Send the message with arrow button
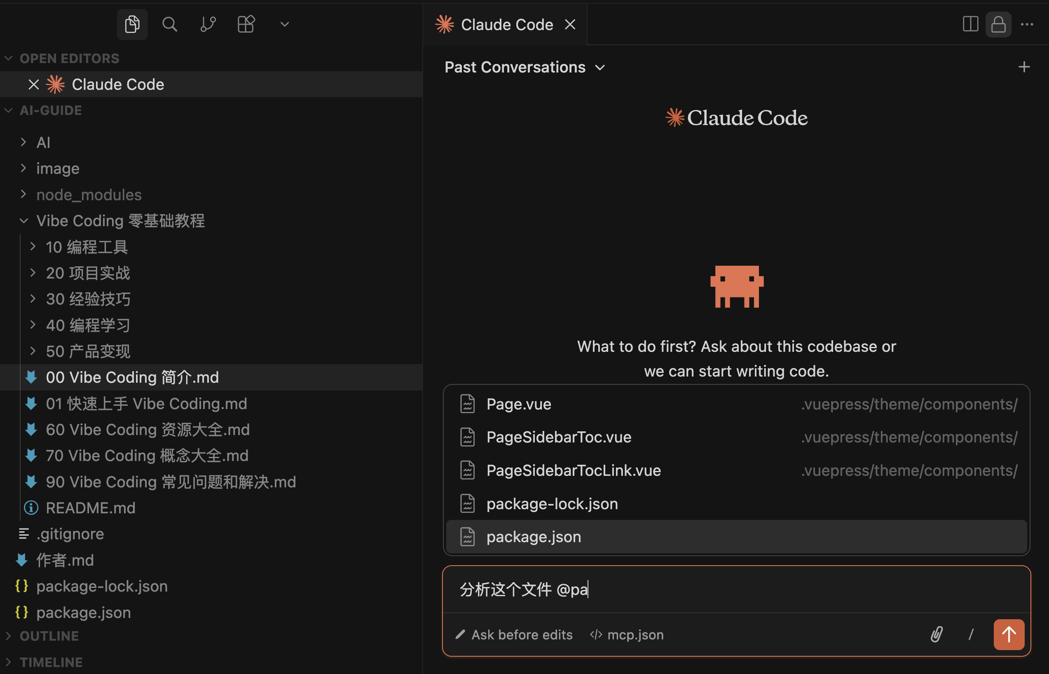1049x674 pixels. 1008,634
